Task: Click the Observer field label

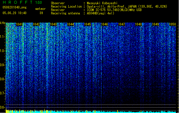Action: [x=58, y=3]
